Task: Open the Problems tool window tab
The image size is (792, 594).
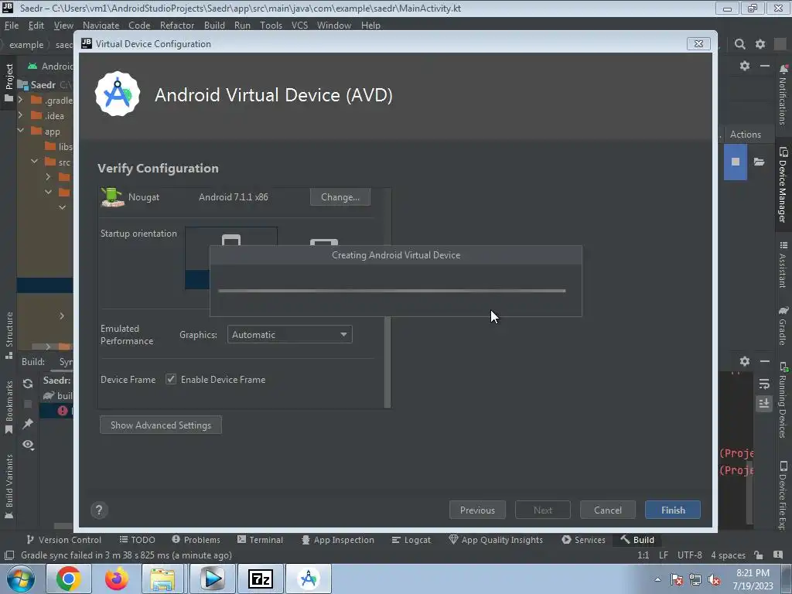Action: pyautogui.click(x=196, y=540)
